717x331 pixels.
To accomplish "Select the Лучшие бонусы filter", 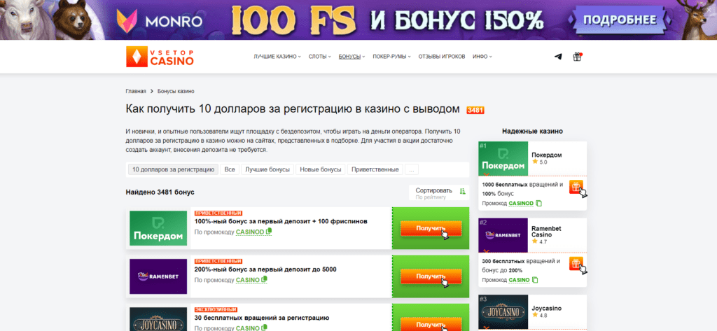I will click(267, 169).
